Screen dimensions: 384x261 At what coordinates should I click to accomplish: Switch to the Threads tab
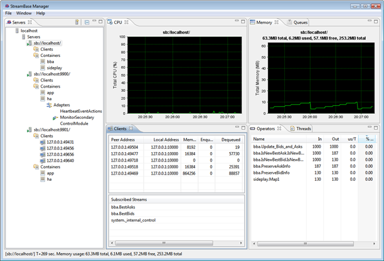tap(303, 128)
